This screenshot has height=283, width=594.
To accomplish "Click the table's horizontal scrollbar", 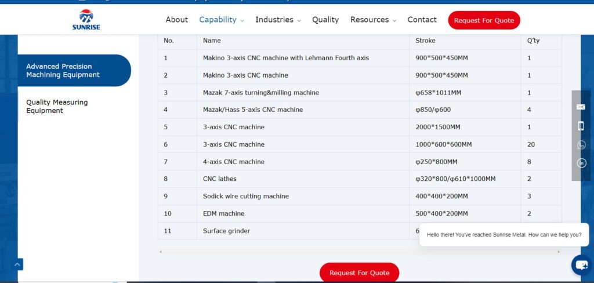I will click(x=359, y=252).
